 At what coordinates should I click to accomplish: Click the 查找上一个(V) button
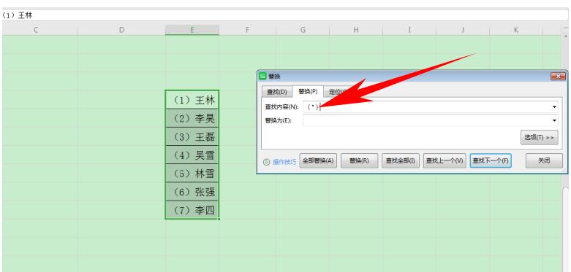[445, 161]
